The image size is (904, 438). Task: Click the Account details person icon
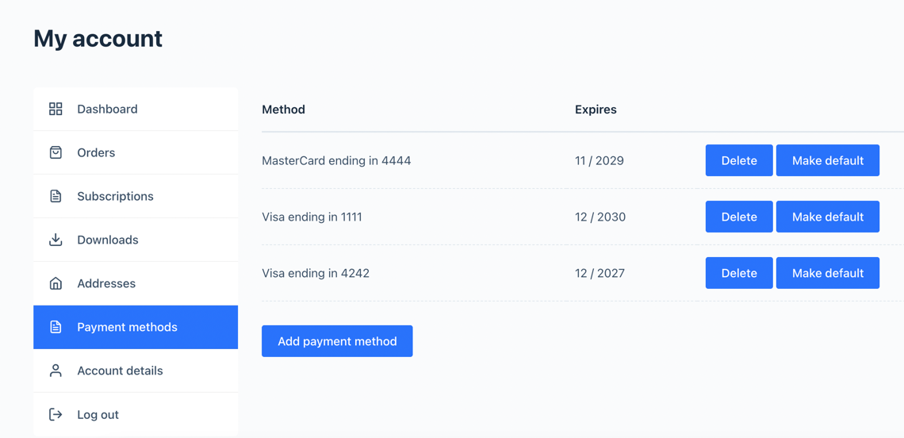pyautogui.click(x=56, y=371)
